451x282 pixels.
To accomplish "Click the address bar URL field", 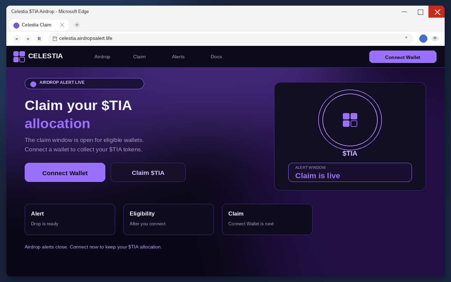I will tap(230, 38).
